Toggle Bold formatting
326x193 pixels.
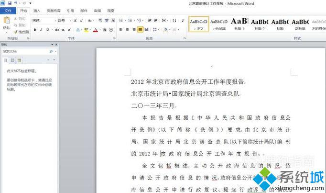35,30
